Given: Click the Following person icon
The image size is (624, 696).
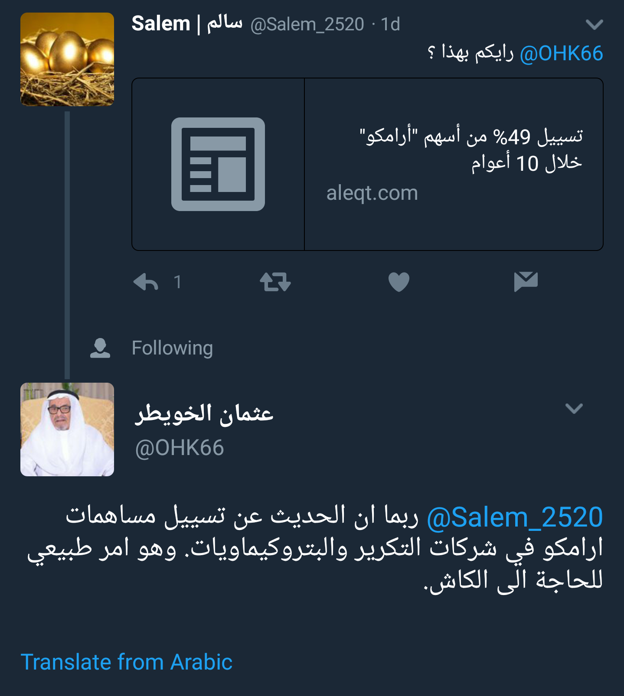Looking at the screenshot, I should pyautogui.click(x=100, y=348).
